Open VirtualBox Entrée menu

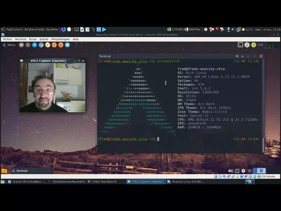point(44,39)
